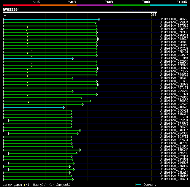The image size is (190, 187).
Task: Click the UniRef100_B4WNH8 sequence name
Action: (x=174, y=176)
